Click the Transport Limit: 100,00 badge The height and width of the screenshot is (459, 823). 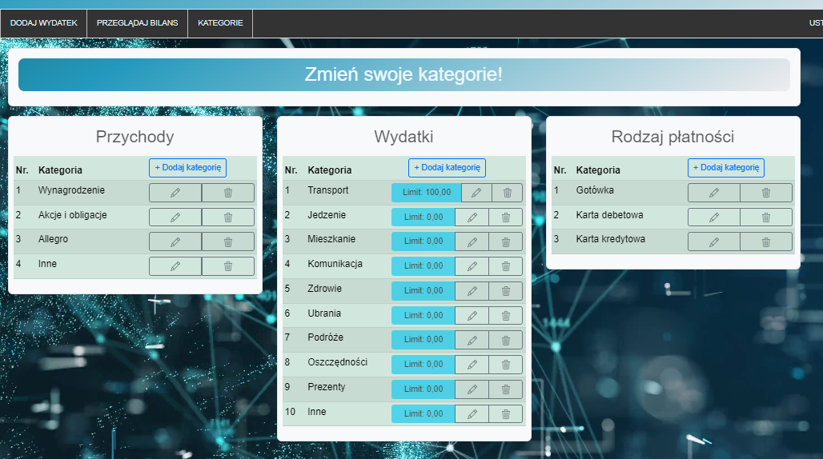pos(427,193)
